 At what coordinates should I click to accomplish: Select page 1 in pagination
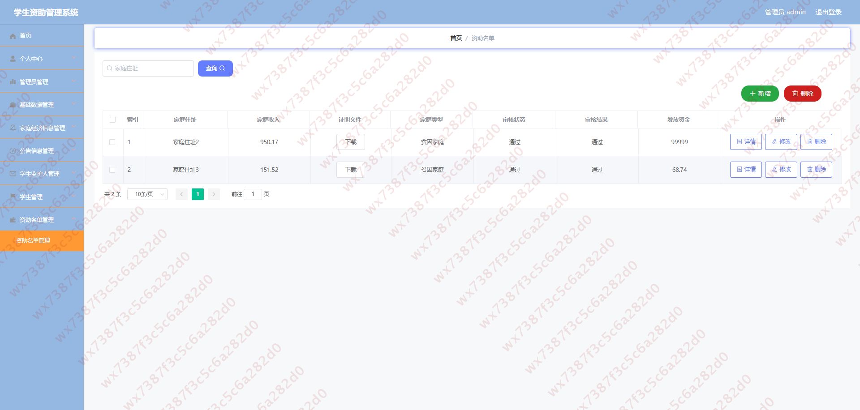198,194
